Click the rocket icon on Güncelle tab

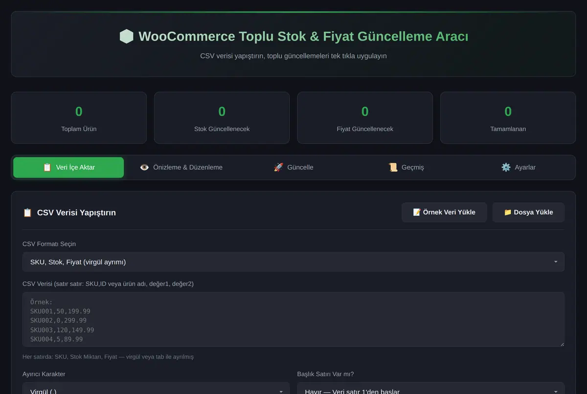tap(278, 167)
